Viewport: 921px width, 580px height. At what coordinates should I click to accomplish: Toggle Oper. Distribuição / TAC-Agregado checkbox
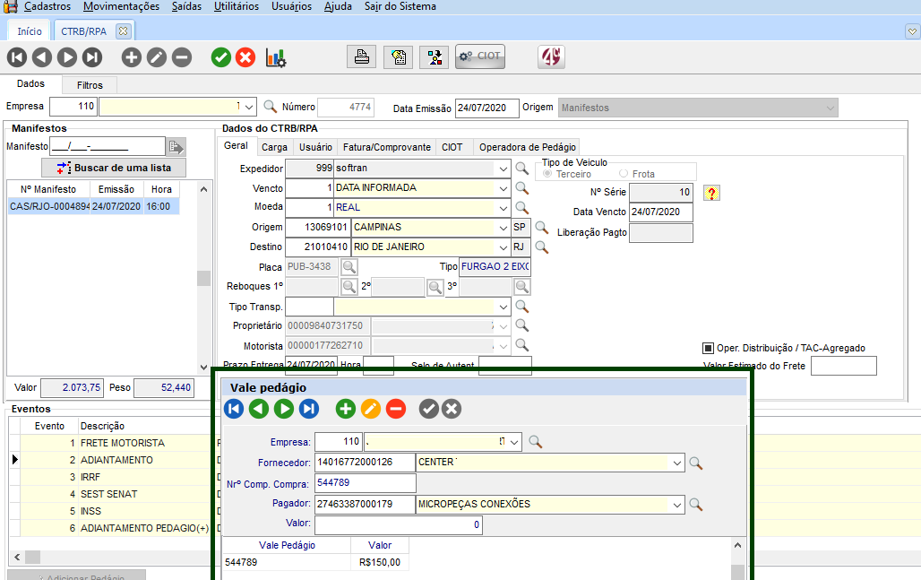click(707, 348)
